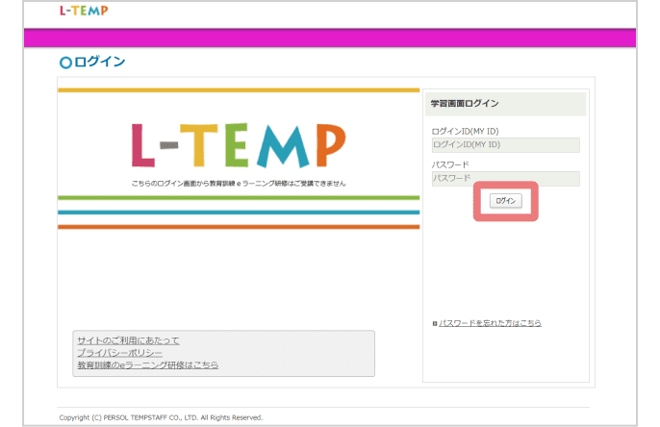Click the notice text under the L-TEMP banner
The height and width of the screenshot is (427, 660).
coord(239,184)
